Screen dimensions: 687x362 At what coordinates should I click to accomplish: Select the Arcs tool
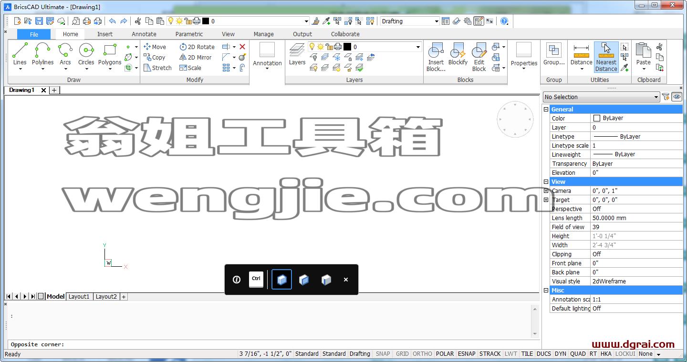click(65, 53)
